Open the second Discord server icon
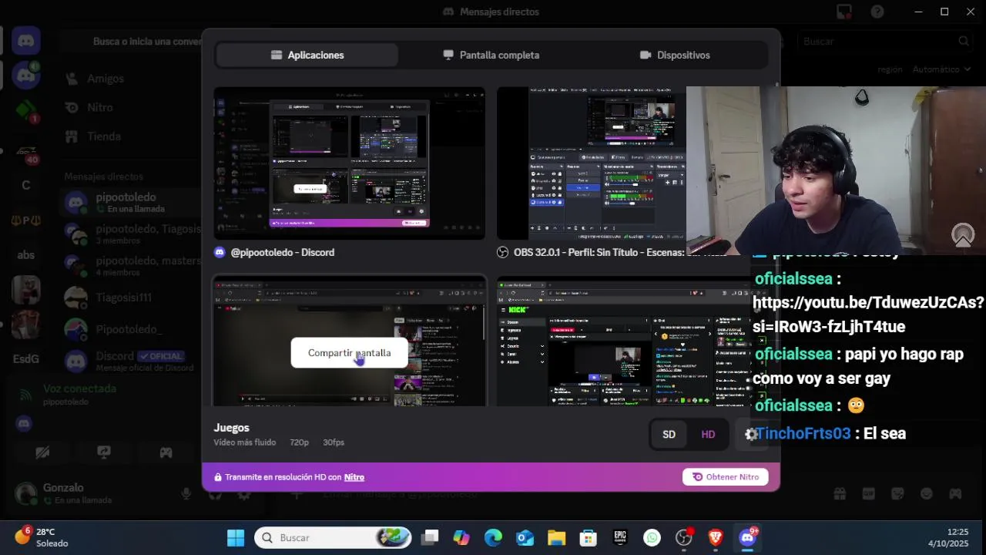This screenshot has width=986, height=555. coord(26,76)
